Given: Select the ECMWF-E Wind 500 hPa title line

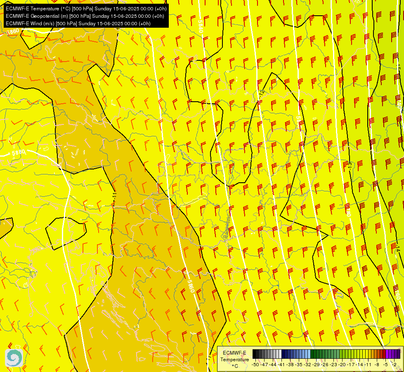Looking at the screenshot, I should point(78,24).
